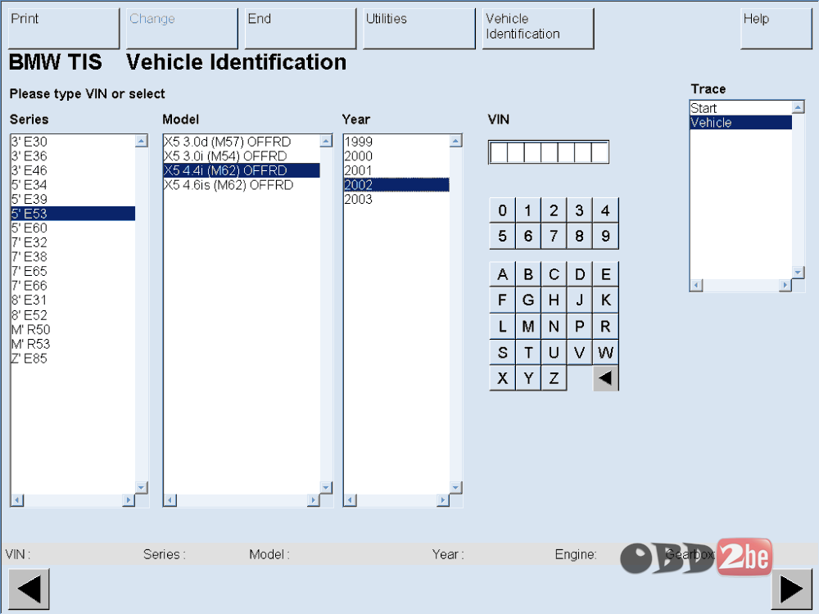Click keypad letter Z

(x=554, y=378)
